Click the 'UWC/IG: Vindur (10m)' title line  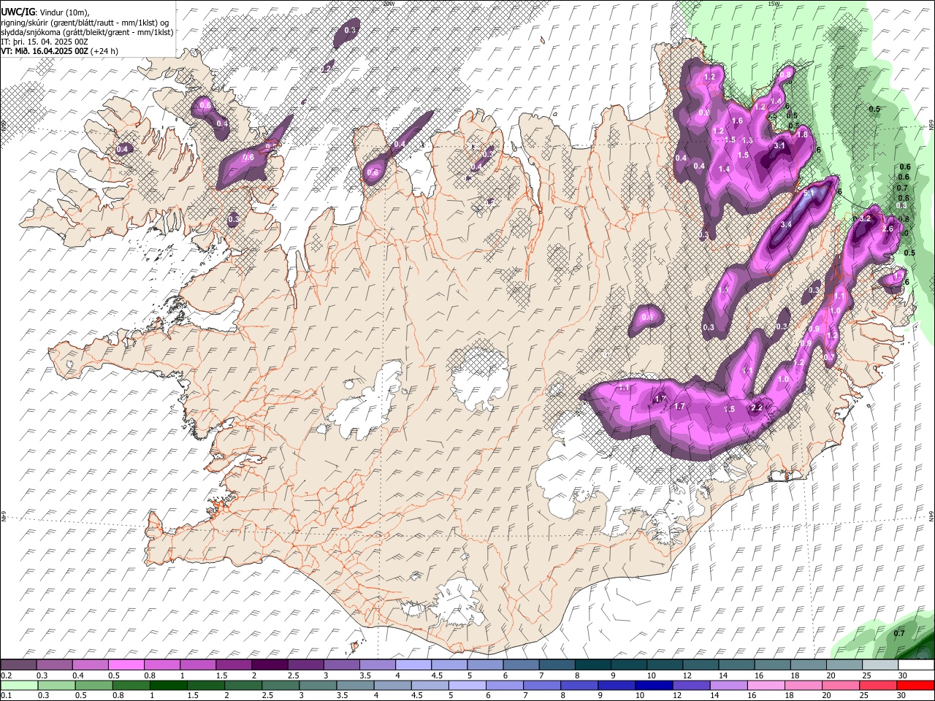coord(45,12)
